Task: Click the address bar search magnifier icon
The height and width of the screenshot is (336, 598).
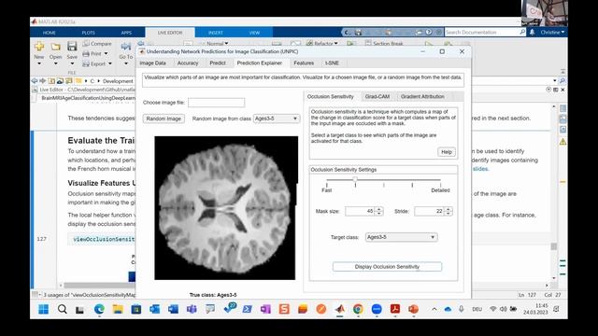Action: coord(562,81)
